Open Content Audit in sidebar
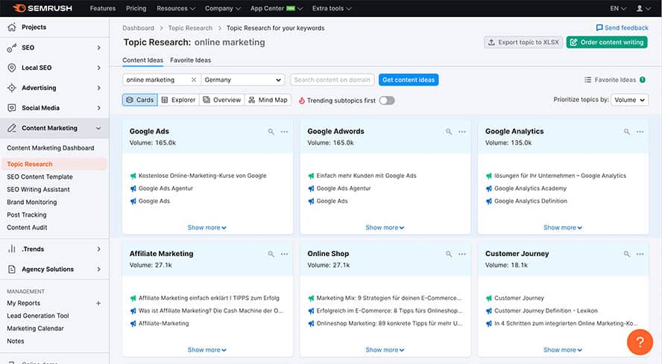This screenshot has height=364, width=662. 27,227
